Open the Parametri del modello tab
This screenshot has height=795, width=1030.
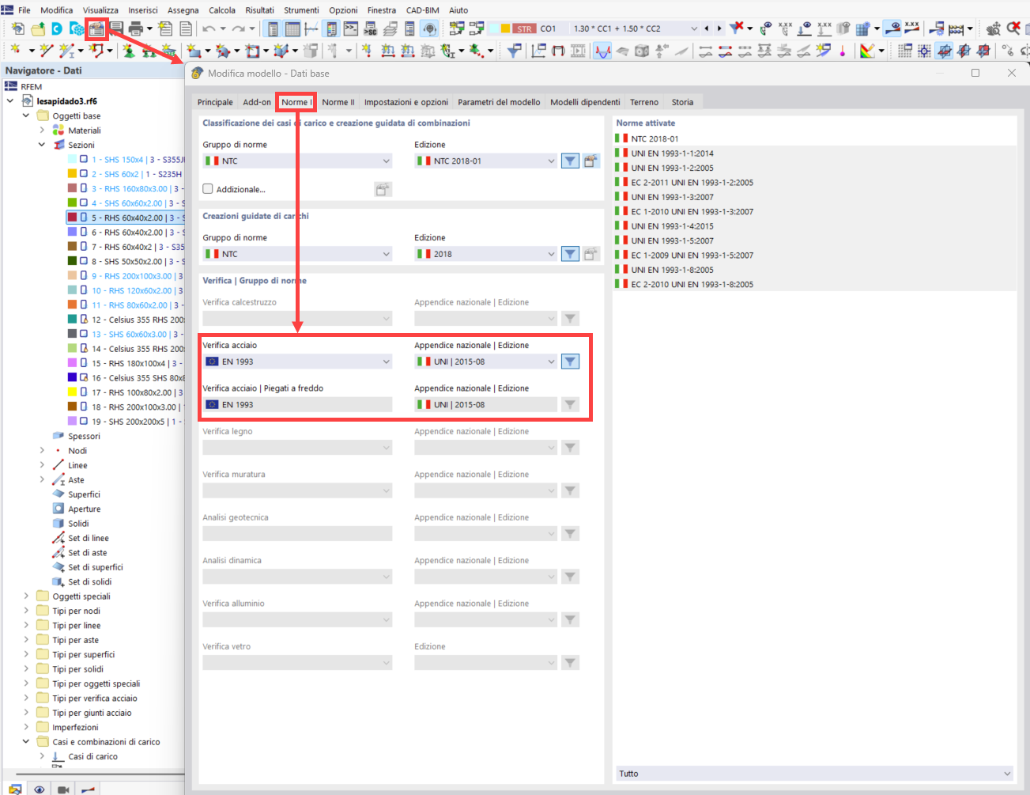[x=499, y=102]
